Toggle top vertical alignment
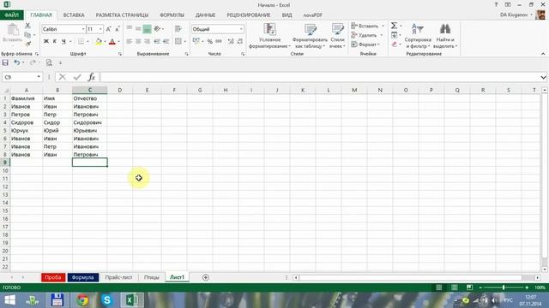This screenshot has width=549, height=308. pyautogui.click(x=130, y=29)
